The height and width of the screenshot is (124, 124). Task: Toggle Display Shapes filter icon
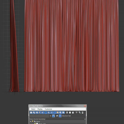coord(34,113)
